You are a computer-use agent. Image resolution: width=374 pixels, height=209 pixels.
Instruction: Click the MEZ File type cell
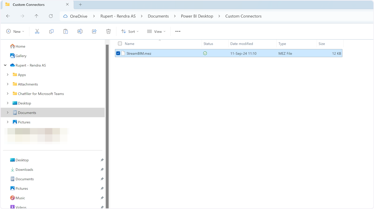click(x=285, y=53)
